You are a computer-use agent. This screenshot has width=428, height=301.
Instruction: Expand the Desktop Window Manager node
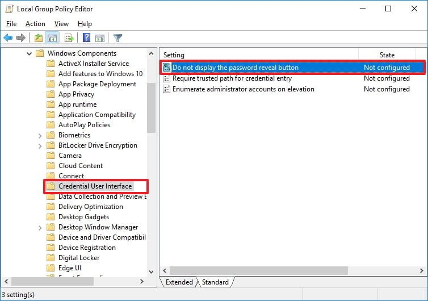39,227
